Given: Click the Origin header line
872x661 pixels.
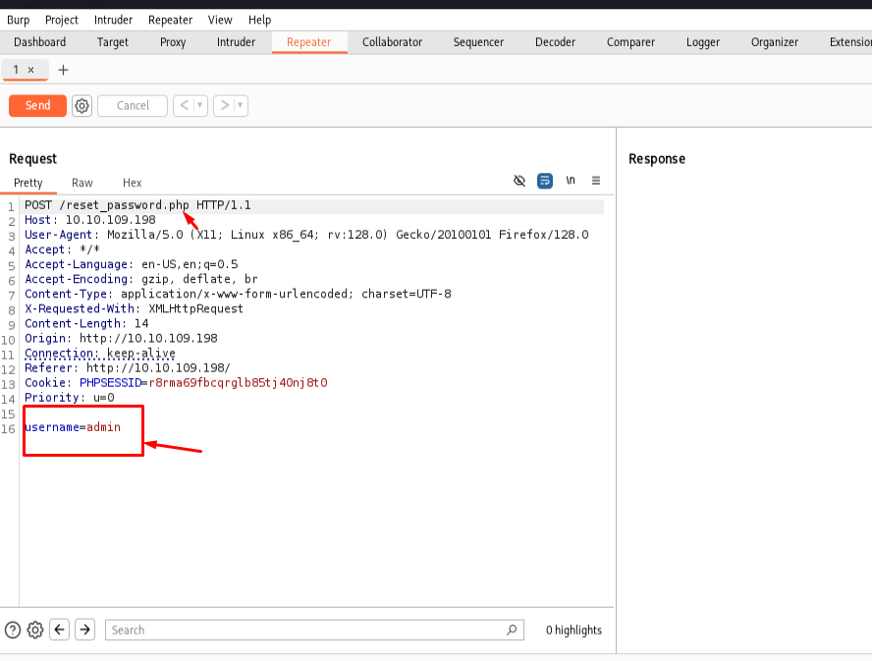Looking at the screenshot, I should (x=121, y=338).
